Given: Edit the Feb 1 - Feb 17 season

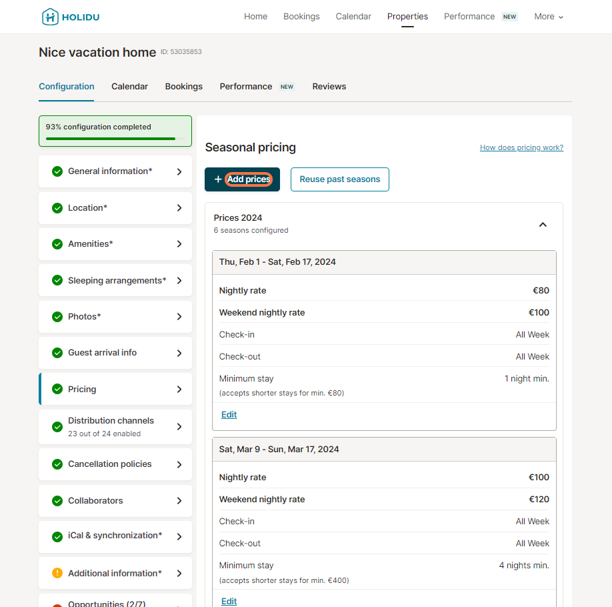Looking at the screenshot, I should coord(229,415).
